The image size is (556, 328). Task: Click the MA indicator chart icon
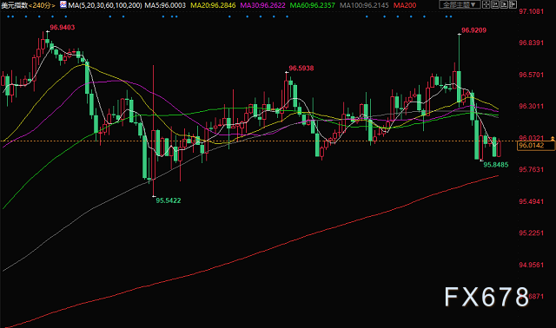pyautogui.click(x=63, y=5)
